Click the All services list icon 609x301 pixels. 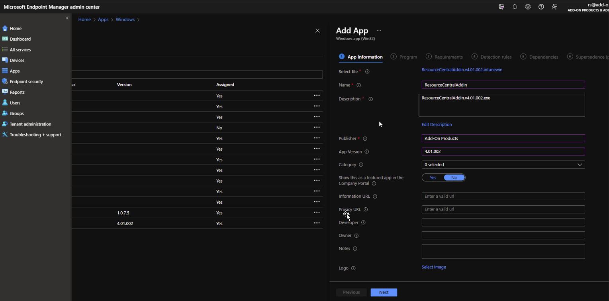tap(5, 49)
